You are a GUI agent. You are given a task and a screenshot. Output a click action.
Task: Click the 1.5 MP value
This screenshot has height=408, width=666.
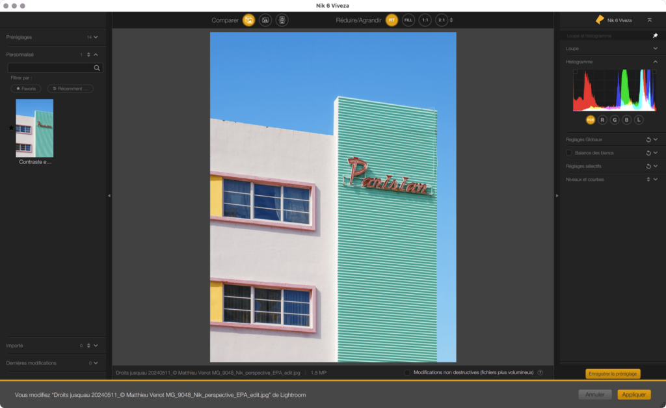(318, 373)
